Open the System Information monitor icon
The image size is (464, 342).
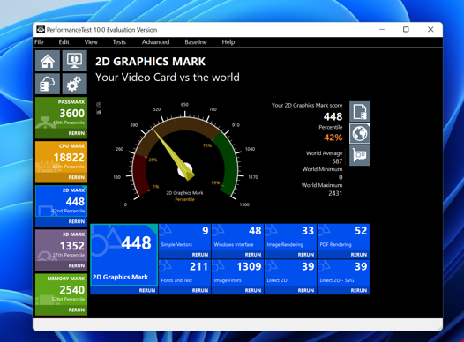pyautogui.click(x=75, y=61)
